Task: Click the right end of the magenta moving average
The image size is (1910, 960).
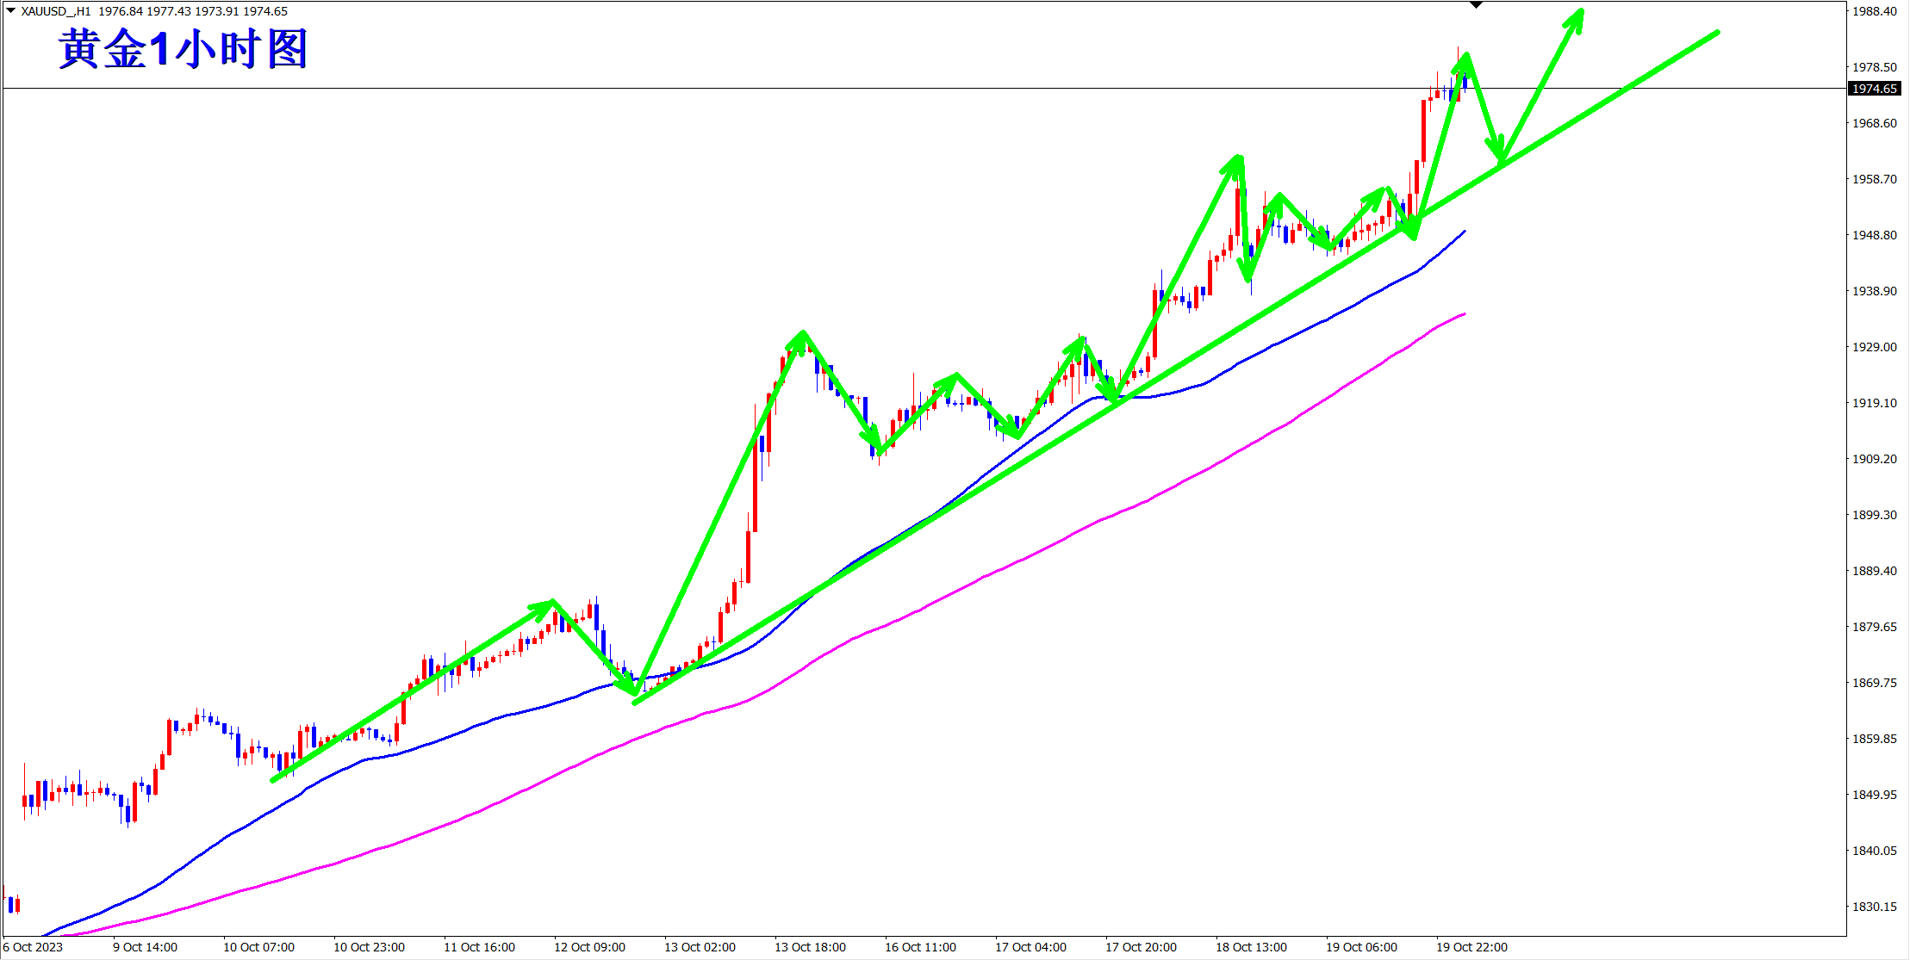Action: point(1464,314)
